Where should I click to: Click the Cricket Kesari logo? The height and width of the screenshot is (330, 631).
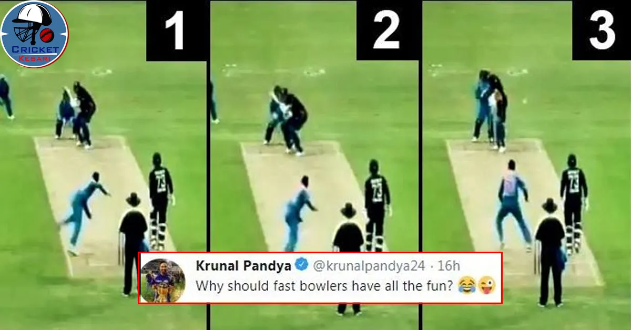pos(34,34)
